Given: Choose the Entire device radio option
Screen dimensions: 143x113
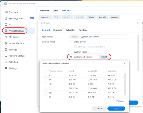Looking at the screenshot, I should pyautogui.click(x=71, y=42).
